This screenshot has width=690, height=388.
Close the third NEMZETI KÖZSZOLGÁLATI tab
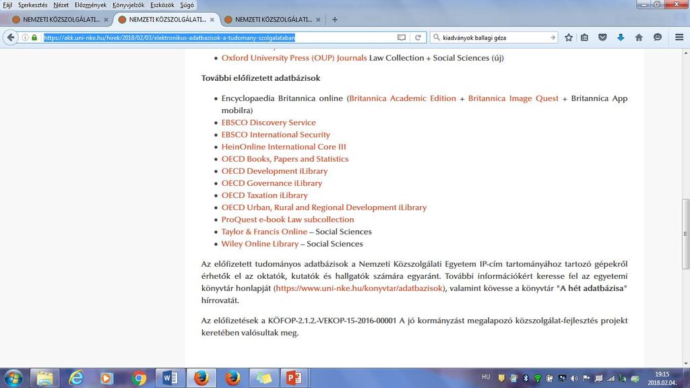tap(318, 20)
